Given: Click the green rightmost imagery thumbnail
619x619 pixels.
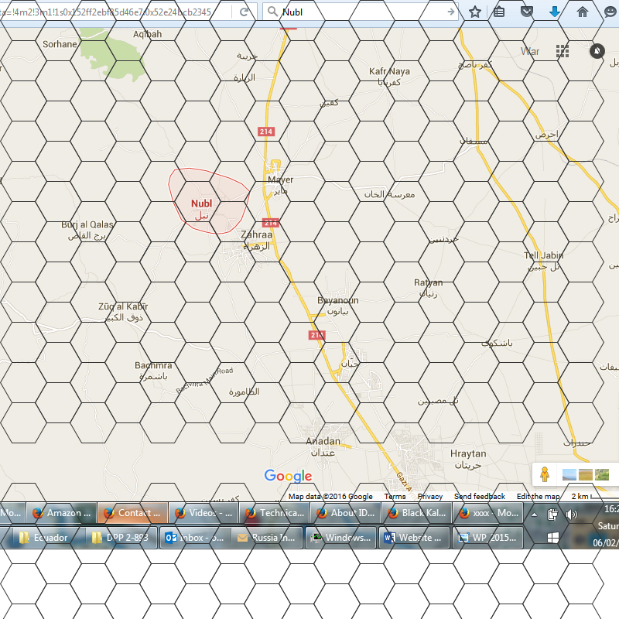Looking at the screenshot, I should (x=602, y=474).
